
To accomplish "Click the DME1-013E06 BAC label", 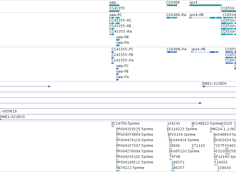I will pos(214,84).
